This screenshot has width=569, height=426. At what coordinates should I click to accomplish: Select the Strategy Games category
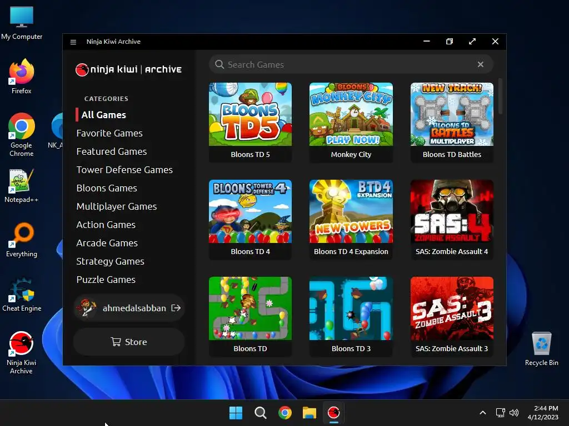click(x=111, y=261)
